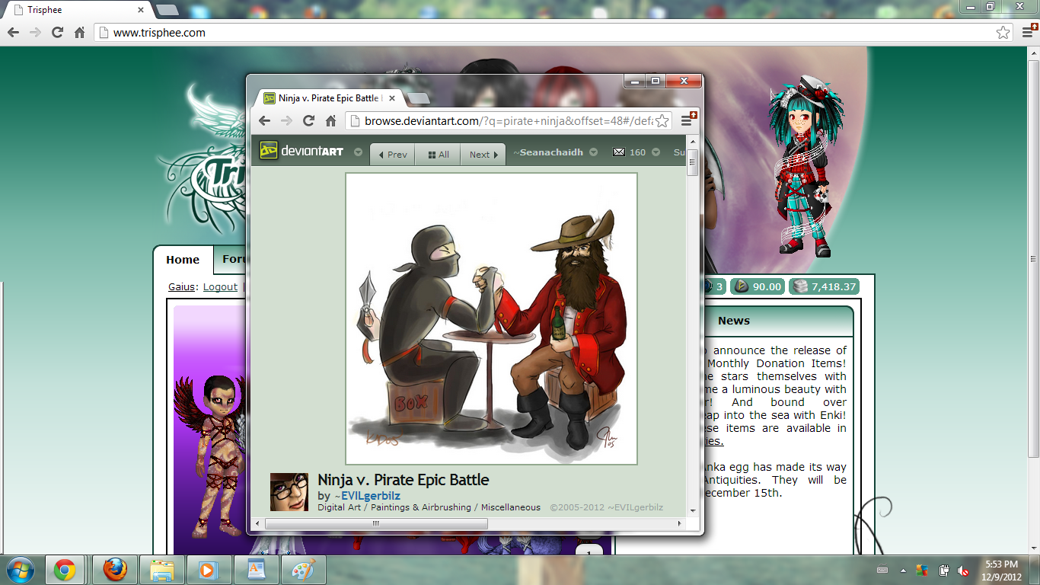This screenshot has width=1040, height=585.
Task: Click the ninja versus pirate artwork
Action: 491,318
